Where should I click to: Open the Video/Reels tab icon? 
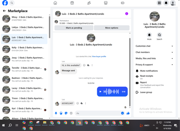tap(72, 3)
